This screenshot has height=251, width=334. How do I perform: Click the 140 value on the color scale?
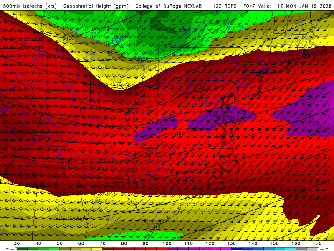coord(253,243)
